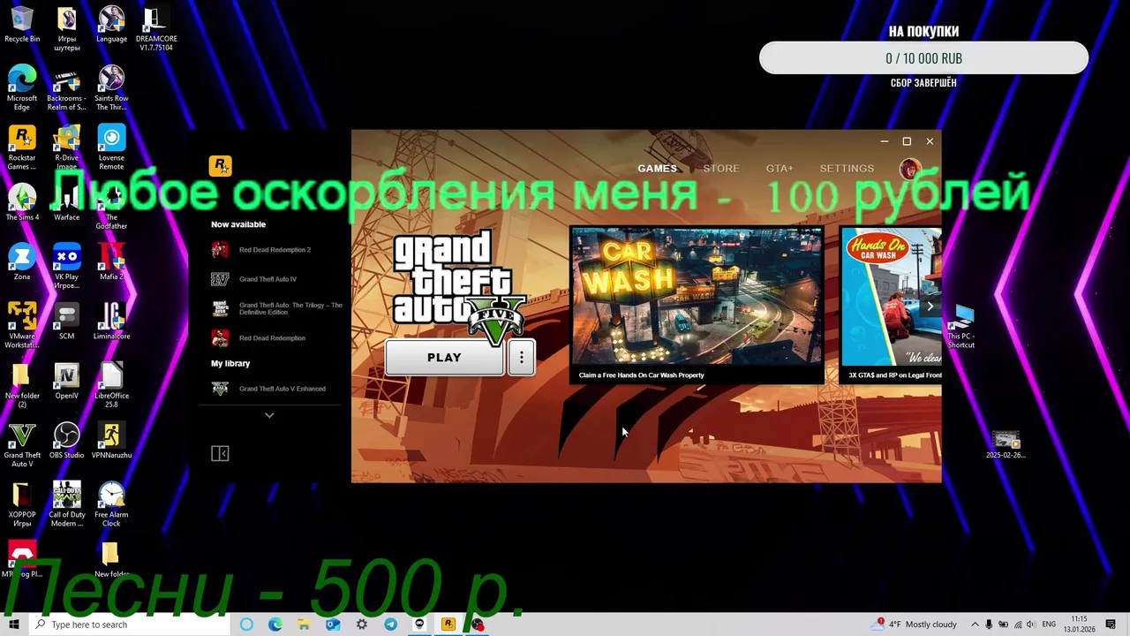Open the Recycle Bin desktop icon
The image size is (1130, 636).
[22, 25]
